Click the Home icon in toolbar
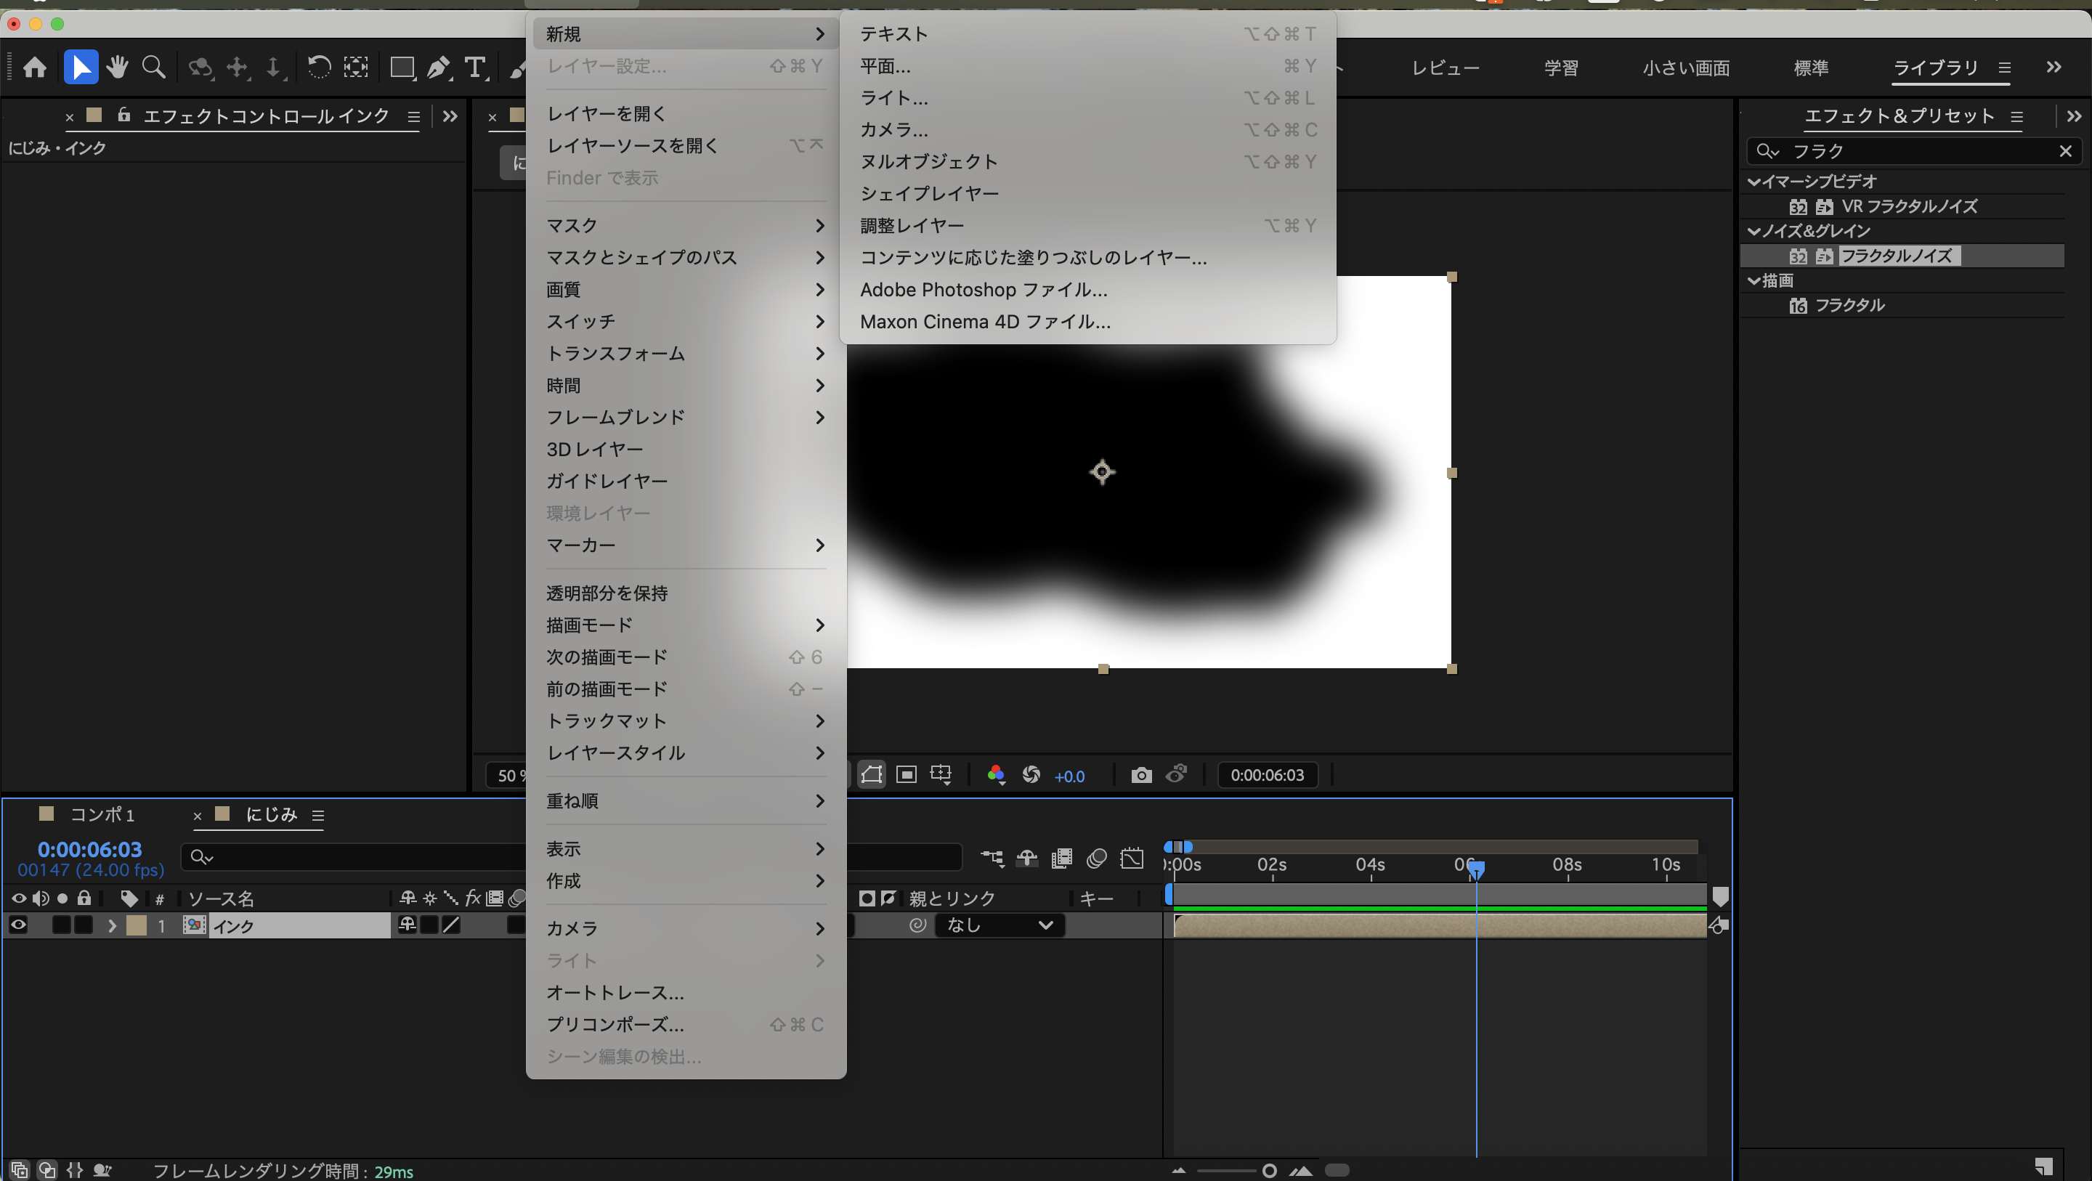The width and height of the screenshot is (2092, 1181). 35,68
